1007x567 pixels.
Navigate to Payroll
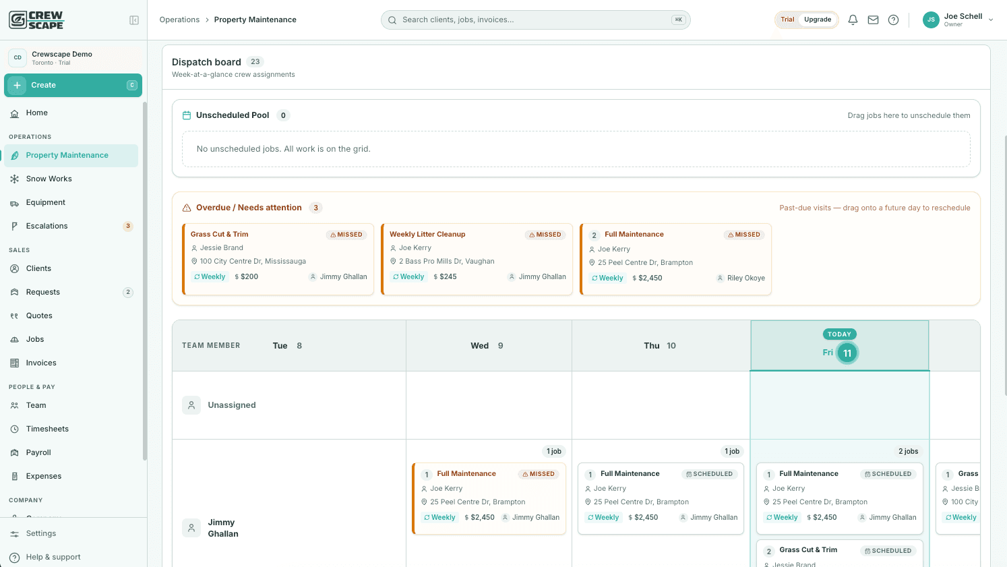pyautogui.click(x=71, y=453)
